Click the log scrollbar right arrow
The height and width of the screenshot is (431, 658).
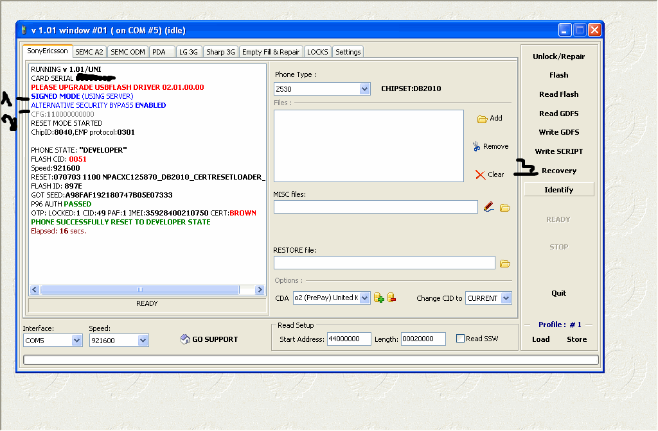[260, 289]
